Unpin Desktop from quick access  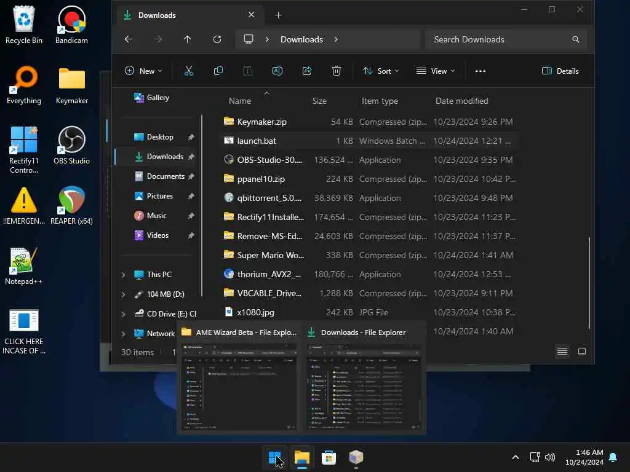[191, 137]
